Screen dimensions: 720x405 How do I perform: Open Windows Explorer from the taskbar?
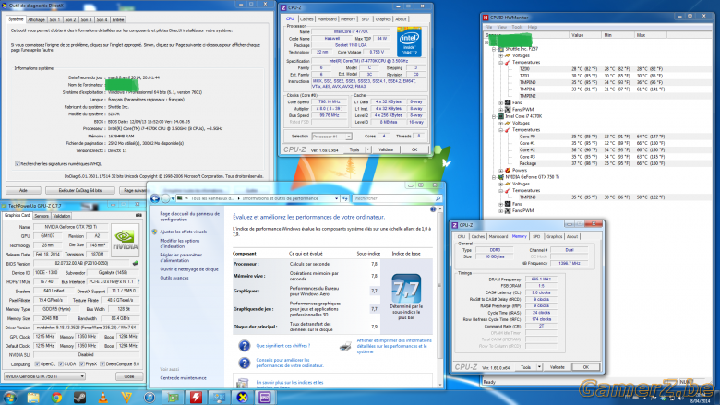tap(33, 398)
